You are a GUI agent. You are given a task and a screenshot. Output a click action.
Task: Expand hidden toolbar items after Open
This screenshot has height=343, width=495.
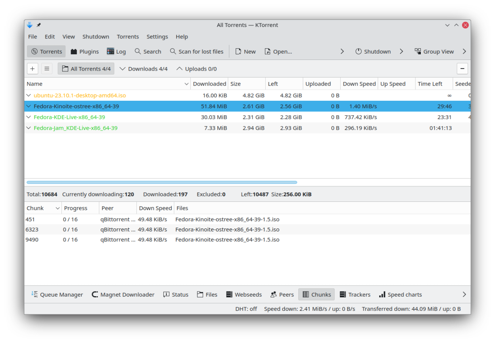pos(342,52)
